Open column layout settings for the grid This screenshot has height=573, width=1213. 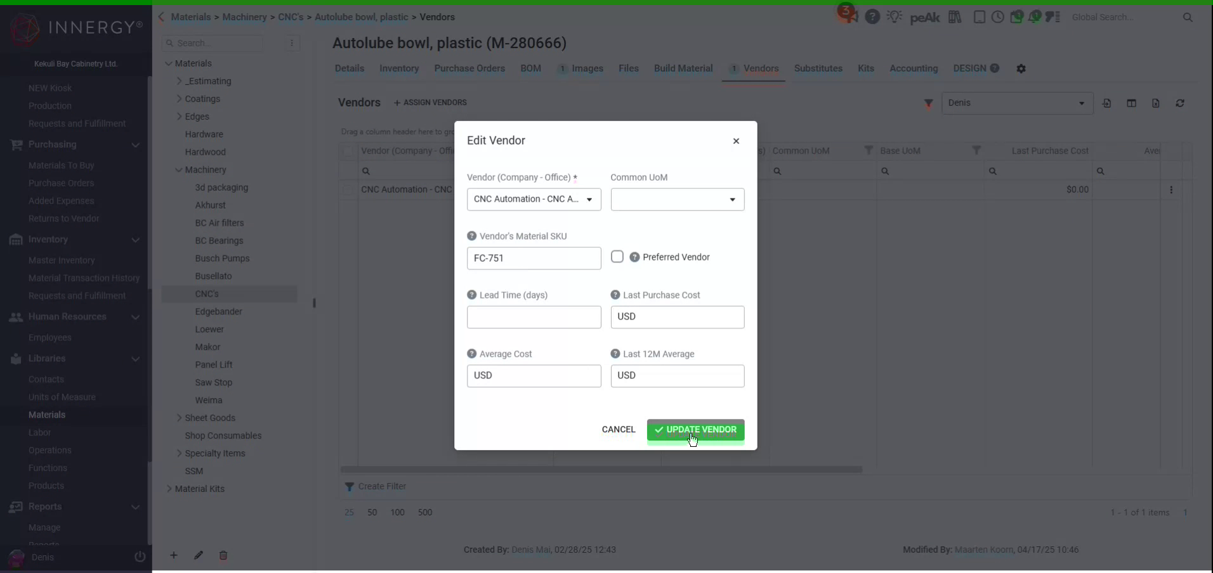click(x=1132, y=103)
